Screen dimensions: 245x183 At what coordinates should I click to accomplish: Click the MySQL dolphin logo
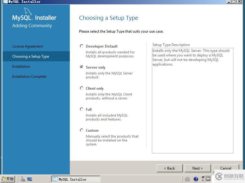pyautogui.click(x=28, y=12)
